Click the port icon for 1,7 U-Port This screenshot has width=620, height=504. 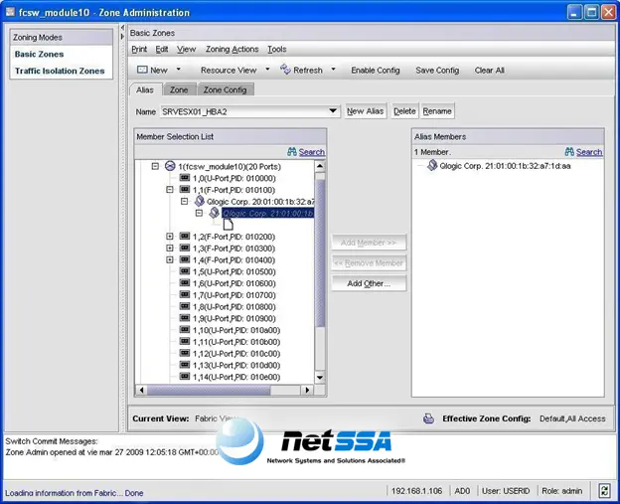click(x=185, y=294)
